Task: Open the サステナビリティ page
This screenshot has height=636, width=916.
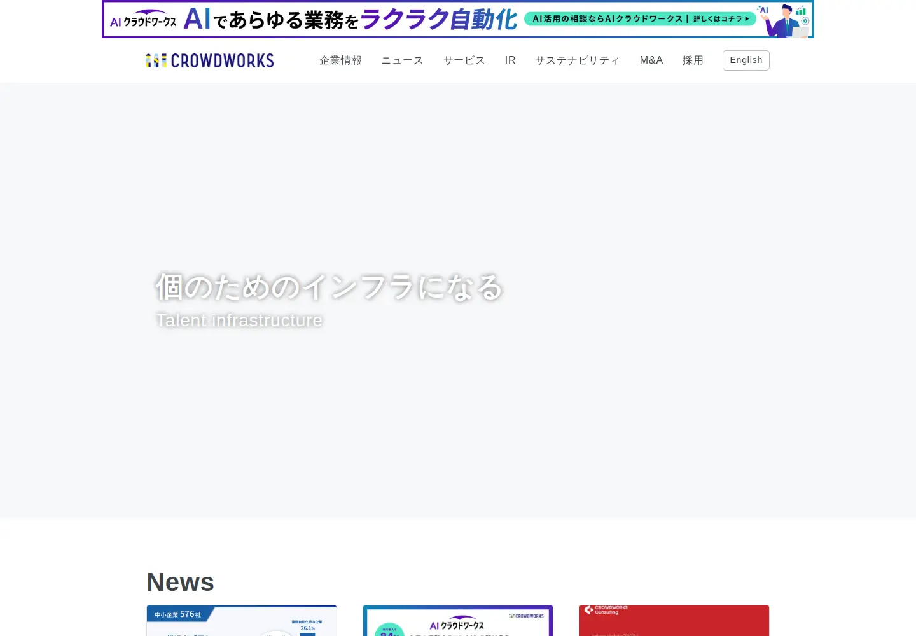Action: (578, 60)
